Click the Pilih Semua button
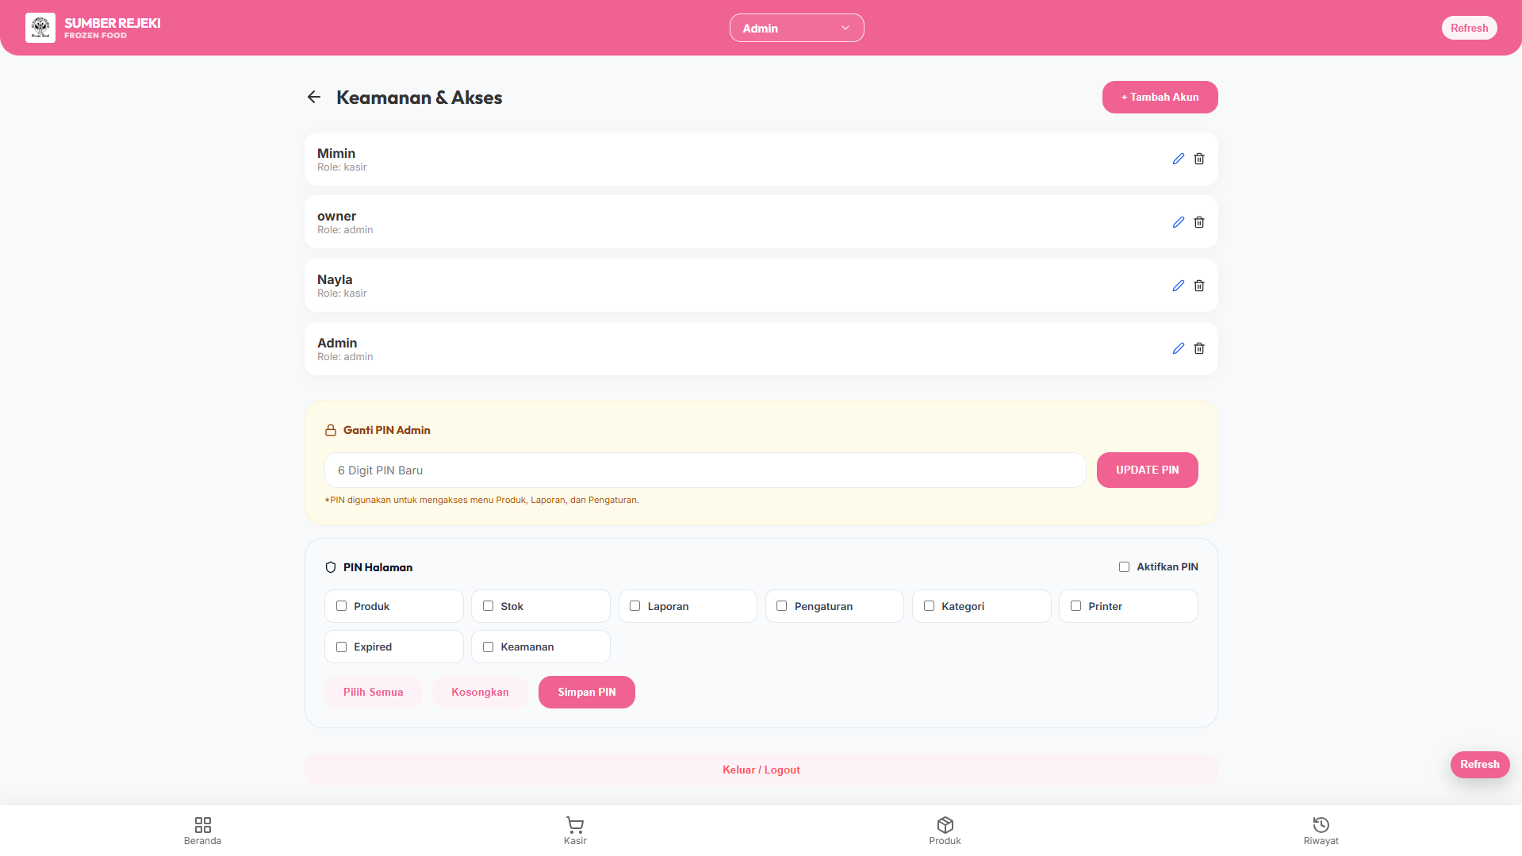This screenshot has height=856, width=1522. [373, 692]
